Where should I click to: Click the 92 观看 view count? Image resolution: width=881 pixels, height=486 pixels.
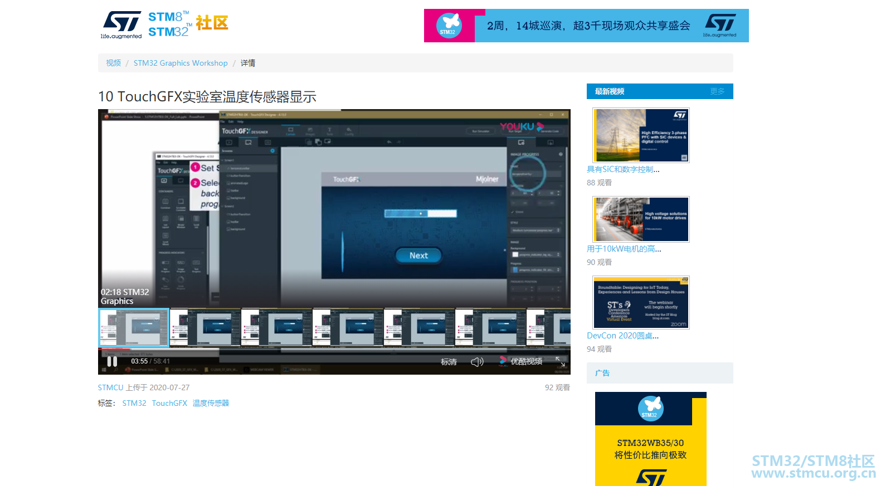(557, 387)
